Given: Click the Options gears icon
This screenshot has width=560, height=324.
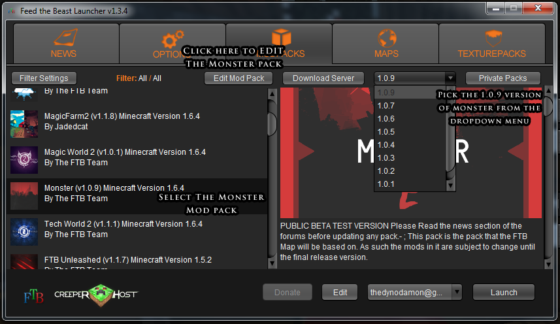Looking at the screenshot, I should (173, 39).
